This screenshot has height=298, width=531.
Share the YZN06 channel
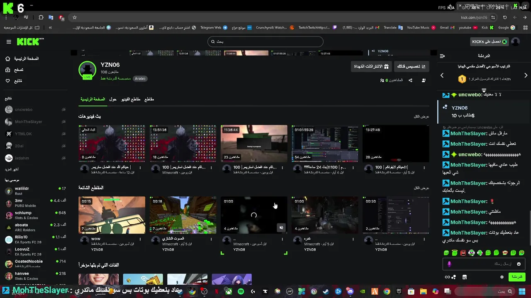(410, 80)
